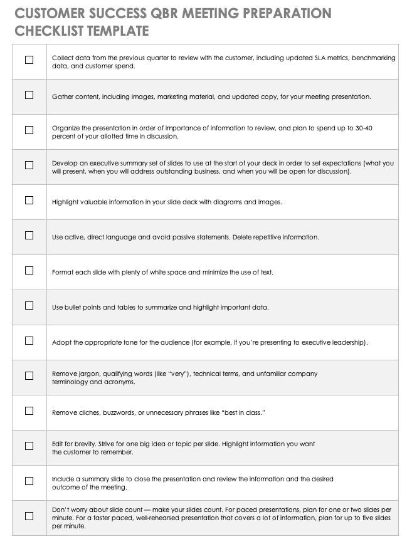Viewport: 412px width, 549px height.
Task: Tick the 'Gather content' checklist box
Action: point(29,95)
